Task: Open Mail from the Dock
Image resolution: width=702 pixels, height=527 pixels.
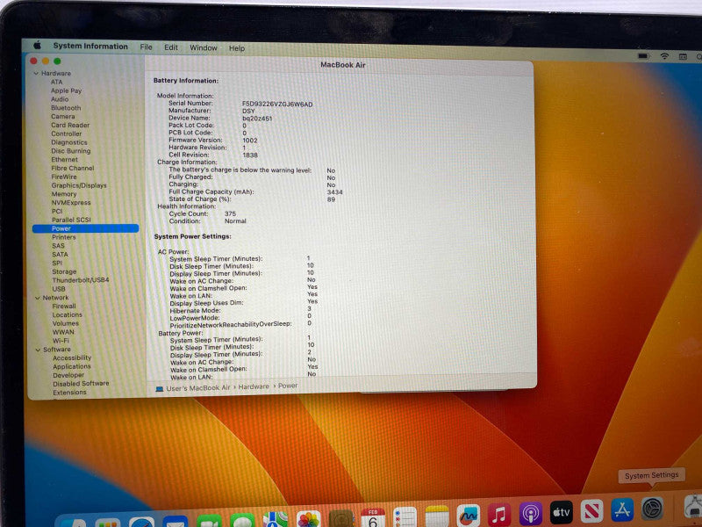Action: (x=175, y=522)
